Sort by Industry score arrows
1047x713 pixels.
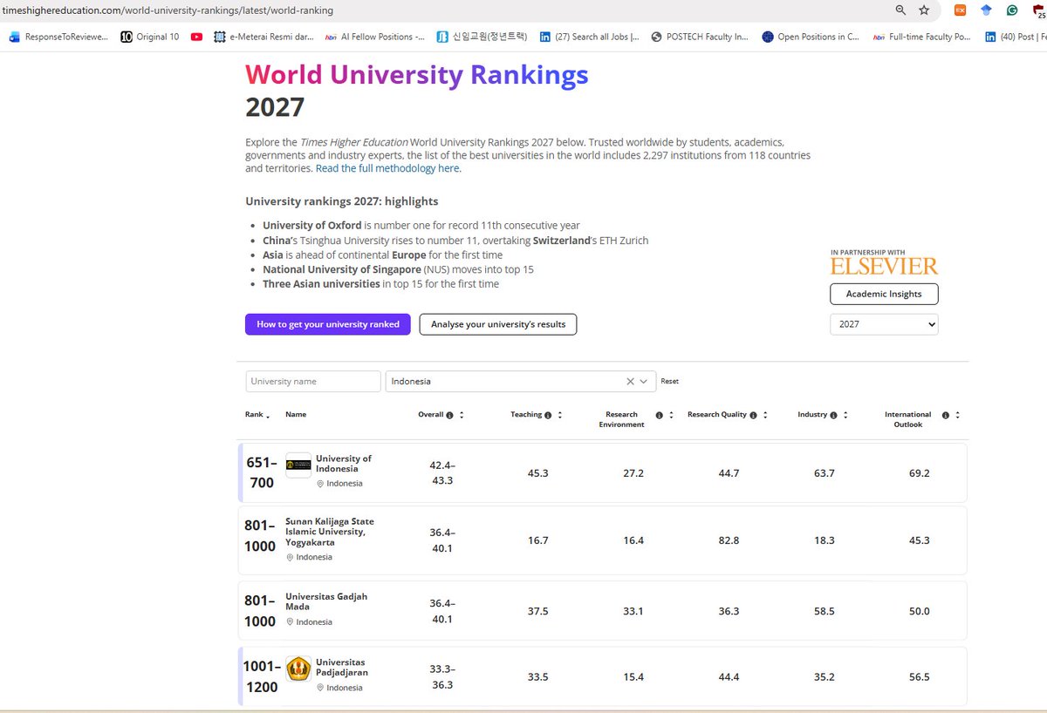point(845,416)
